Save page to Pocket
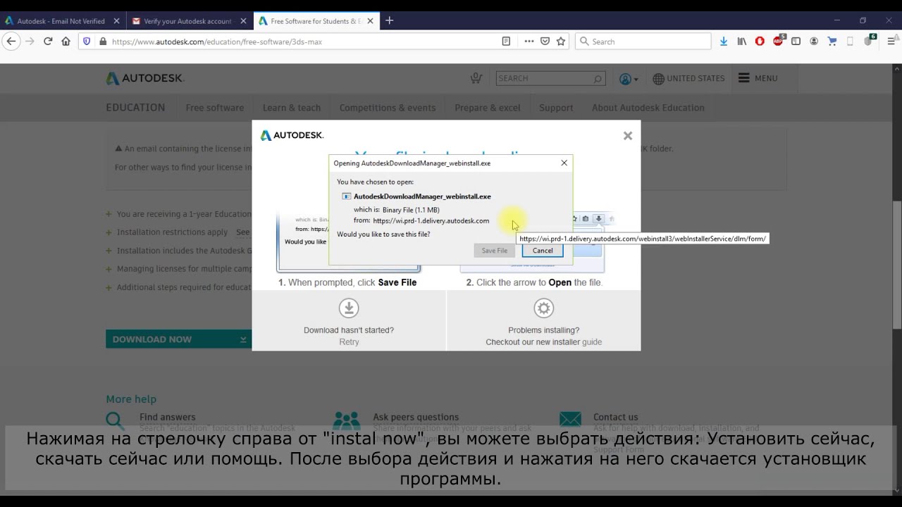Image resolution: width=902 pixels, height=507 pixels. click(545, 42)
